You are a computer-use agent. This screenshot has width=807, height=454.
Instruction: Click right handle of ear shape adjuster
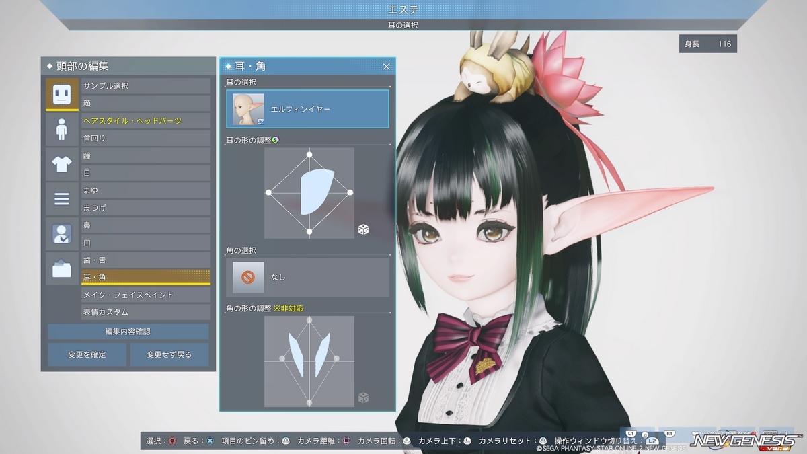(x=350, y=192)
